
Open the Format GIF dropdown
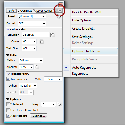(x=32, y=23)
